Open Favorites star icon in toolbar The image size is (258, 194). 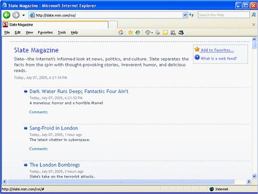point(130,32)
